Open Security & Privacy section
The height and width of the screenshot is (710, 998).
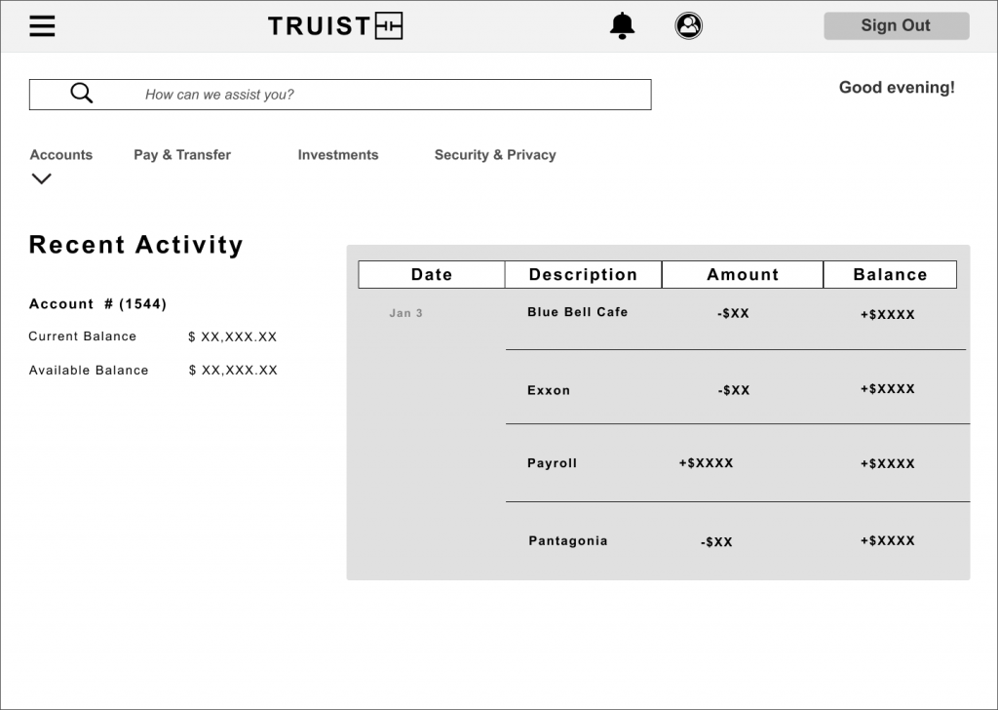(495, 155)
